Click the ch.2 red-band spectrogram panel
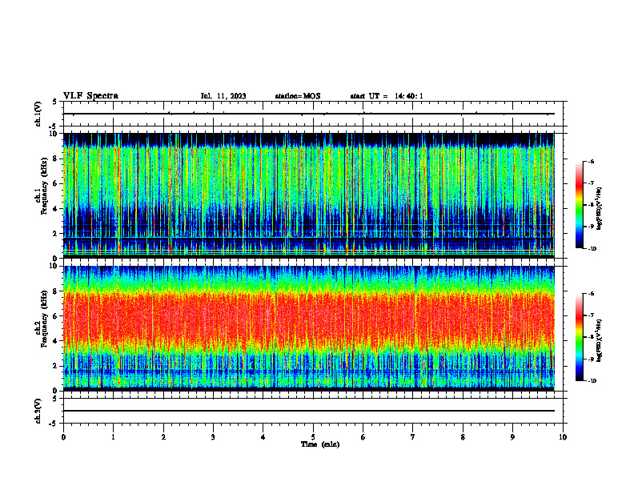This screenshot has width=634, height=490. [x=309, y=328]
